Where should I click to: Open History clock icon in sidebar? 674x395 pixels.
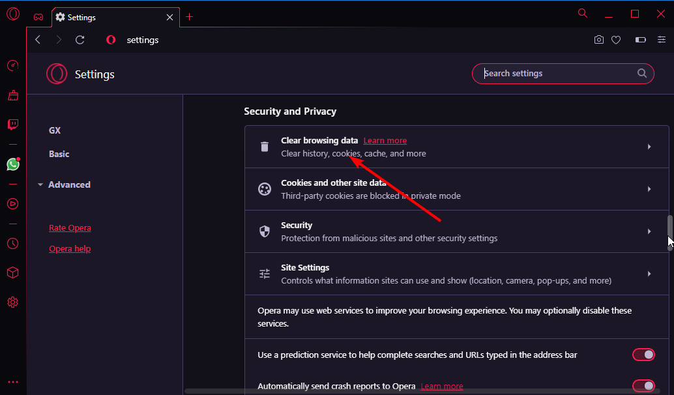coord(13,243)
